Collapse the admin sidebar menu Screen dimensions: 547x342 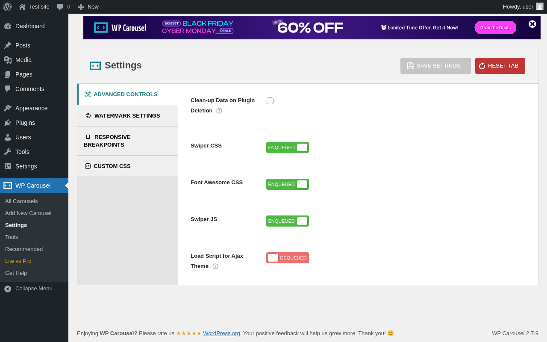tap(29, 289)
